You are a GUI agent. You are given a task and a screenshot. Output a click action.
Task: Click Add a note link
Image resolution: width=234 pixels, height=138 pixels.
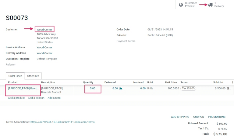tap(54, 98)
